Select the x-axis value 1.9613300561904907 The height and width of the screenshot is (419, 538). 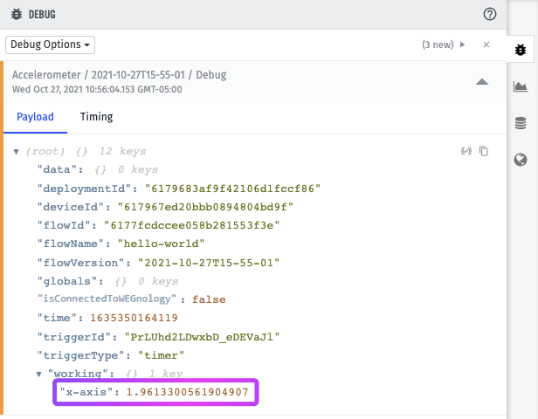click(x=187, y=392)
